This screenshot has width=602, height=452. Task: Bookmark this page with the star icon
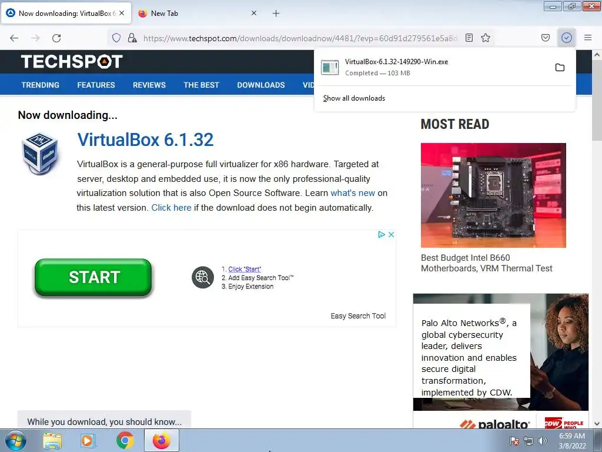pos(486,38)
